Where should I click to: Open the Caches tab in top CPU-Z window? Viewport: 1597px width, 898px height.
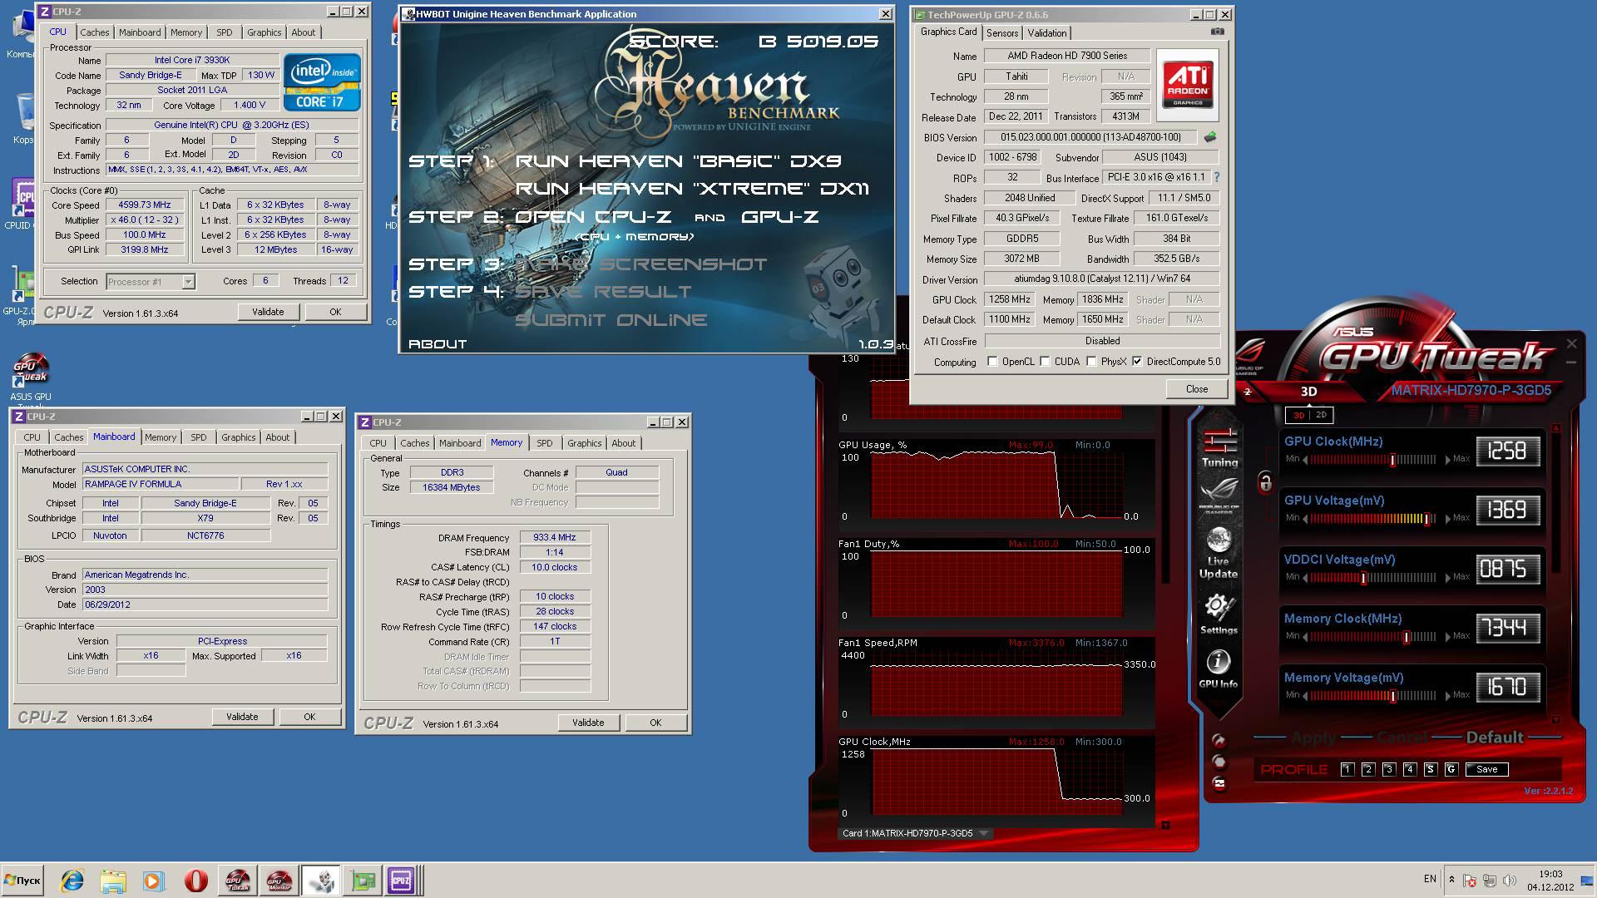click(x=95, y=32)
